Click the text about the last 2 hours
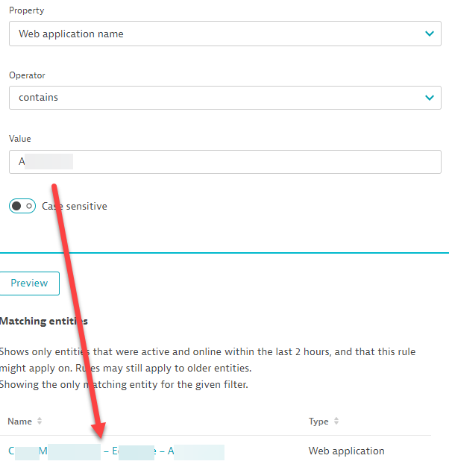The width and height of the screenshot is (449, 473). (207, 351)
